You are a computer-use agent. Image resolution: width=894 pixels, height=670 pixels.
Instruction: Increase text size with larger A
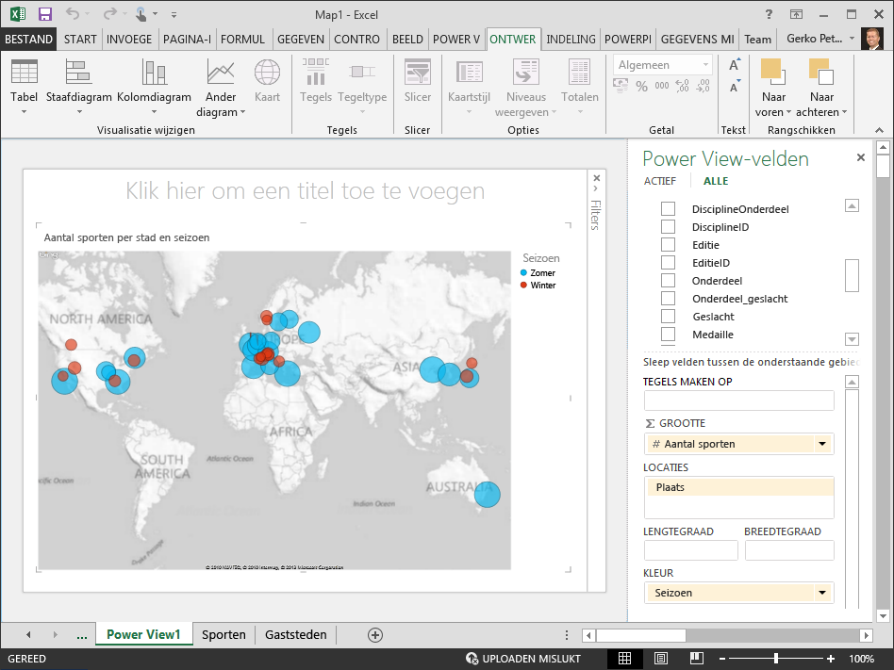735,64
